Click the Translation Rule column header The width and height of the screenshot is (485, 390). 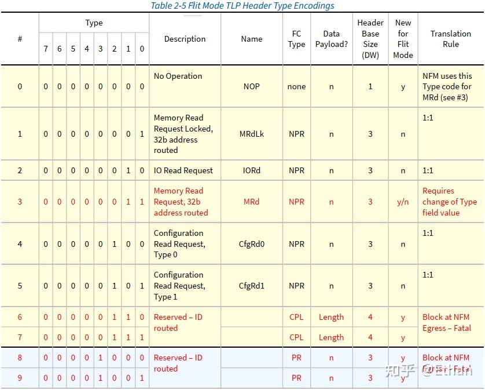click(x=451, y=39)
